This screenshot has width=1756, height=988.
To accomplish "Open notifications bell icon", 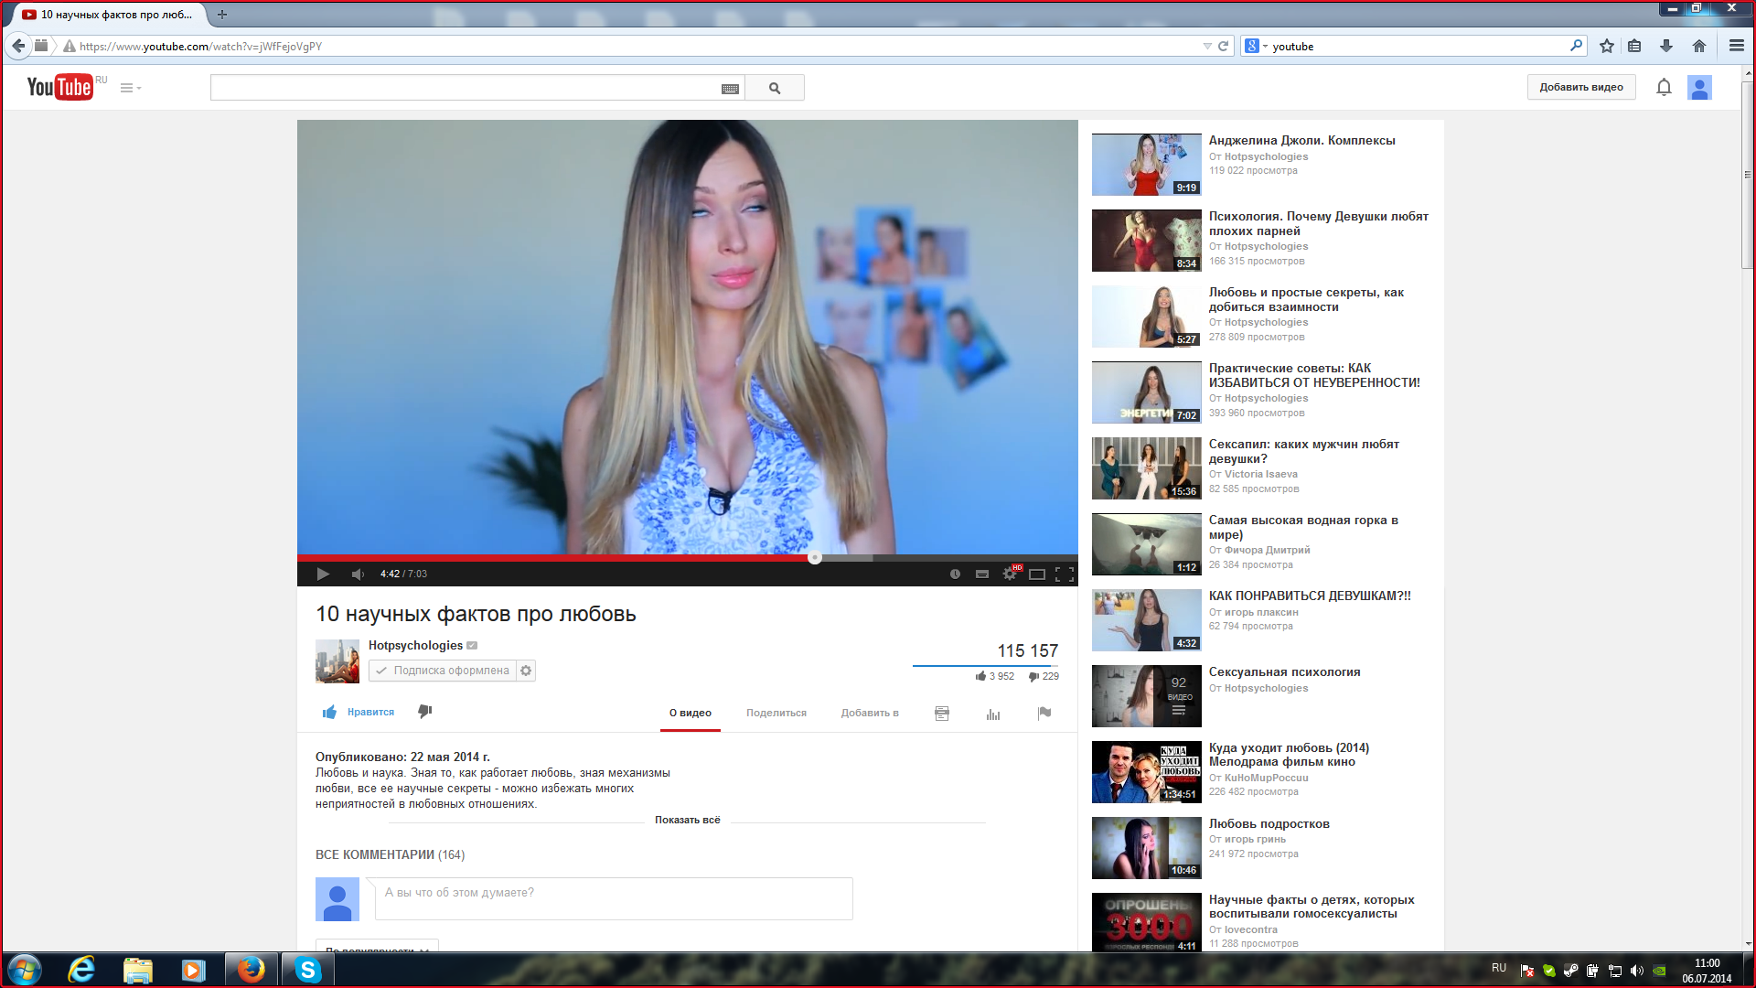I will (1664, 88).
